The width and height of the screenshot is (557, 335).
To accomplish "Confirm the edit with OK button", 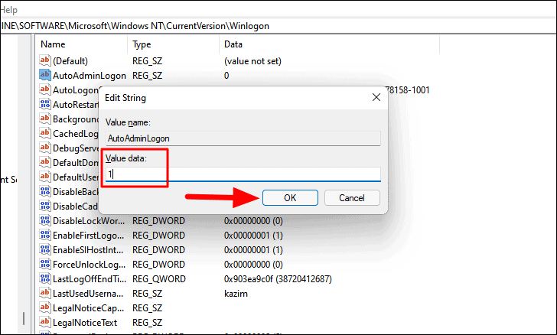I will [290, 198].
